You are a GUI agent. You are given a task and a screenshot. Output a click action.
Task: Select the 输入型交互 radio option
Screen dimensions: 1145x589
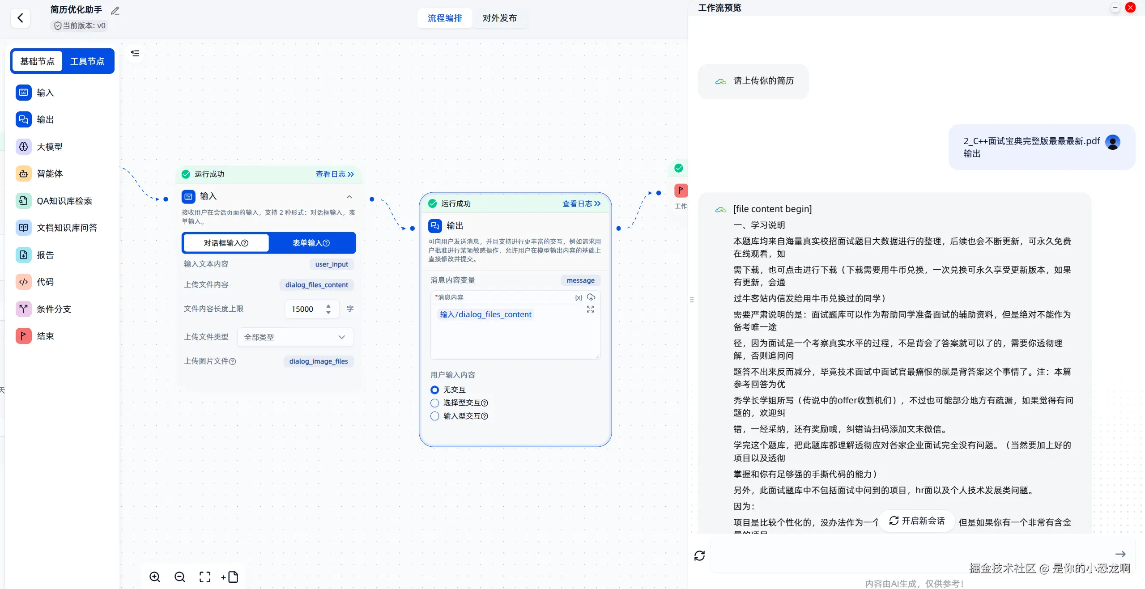(x=434, y=416)
